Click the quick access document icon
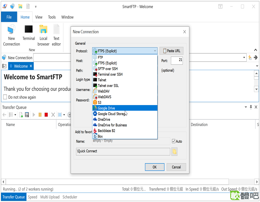 (28, 6)
